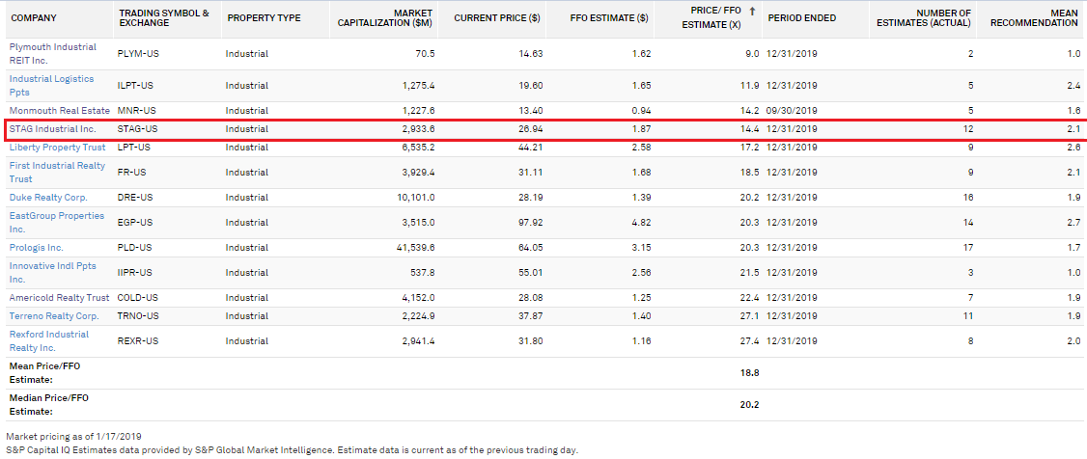
Task: Click the median Price/FFO value 20.2
Action: pos(750,404)
